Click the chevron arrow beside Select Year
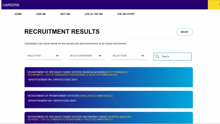This screenshot has width=220, height=124. point(142,56)
